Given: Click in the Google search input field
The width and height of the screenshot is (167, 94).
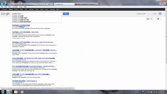Looking at the screenshot, I should (x=36, y=14).
